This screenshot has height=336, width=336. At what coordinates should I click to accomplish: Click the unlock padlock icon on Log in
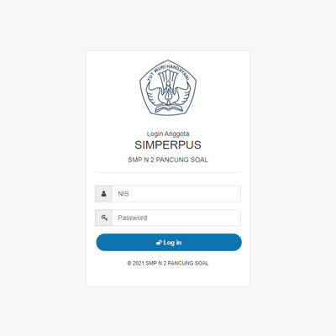tap(159, 243)
